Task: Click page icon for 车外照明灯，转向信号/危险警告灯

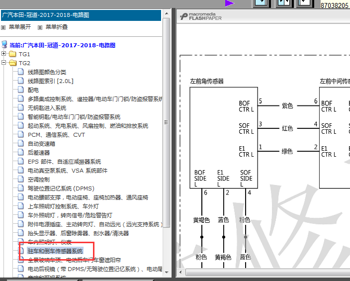Action: pos(21,215)
